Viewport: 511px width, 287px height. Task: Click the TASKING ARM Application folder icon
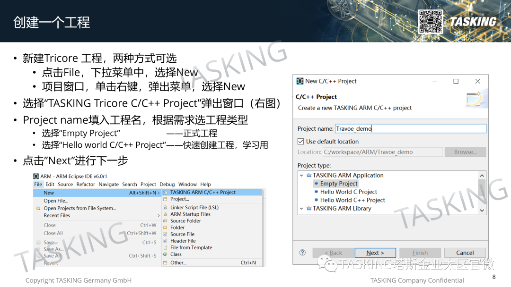point(309,175)
